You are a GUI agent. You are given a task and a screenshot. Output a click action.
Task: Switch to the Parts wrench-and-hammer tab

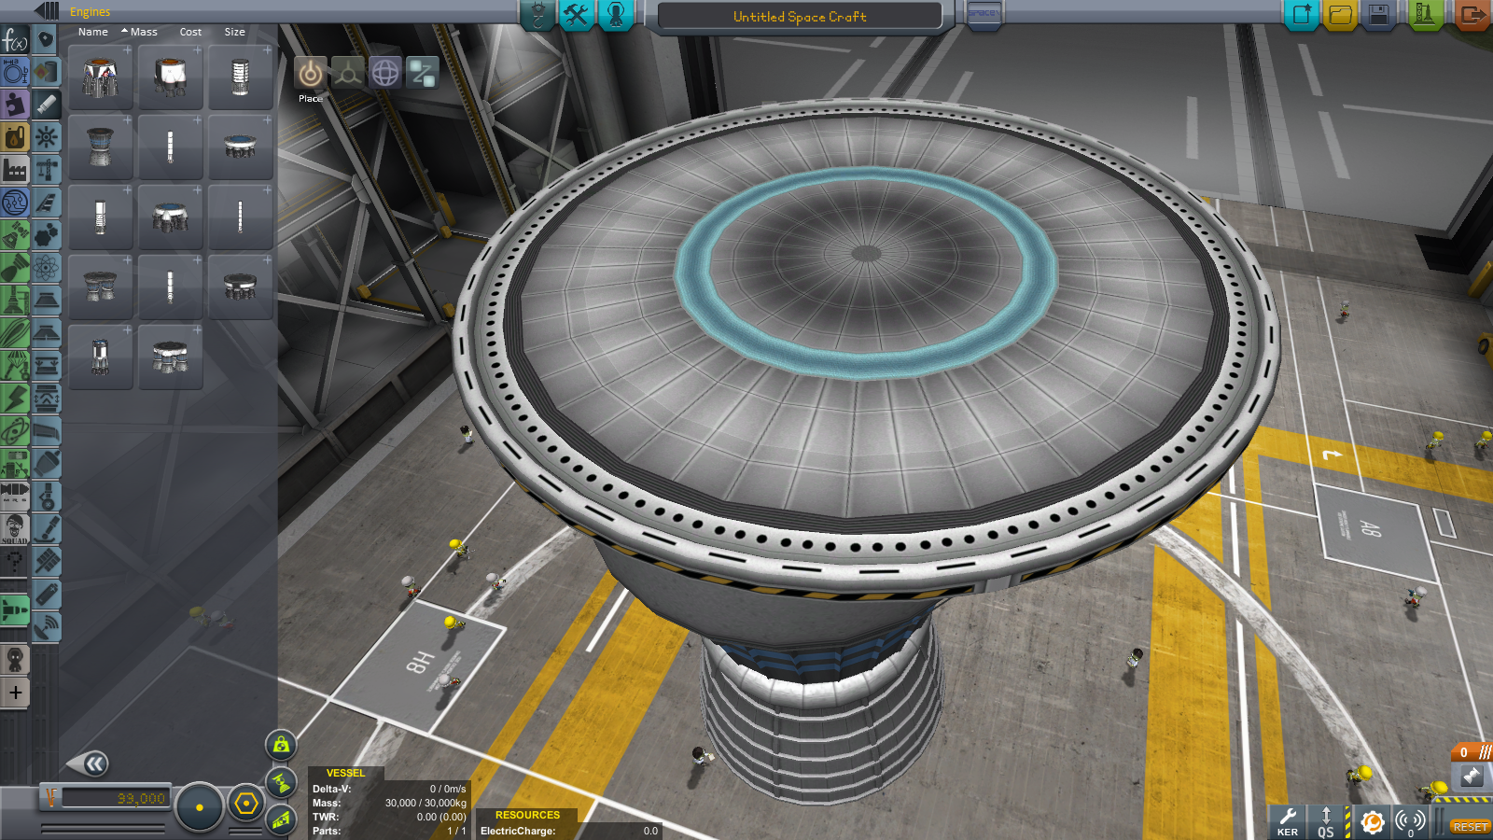point(577,14)
